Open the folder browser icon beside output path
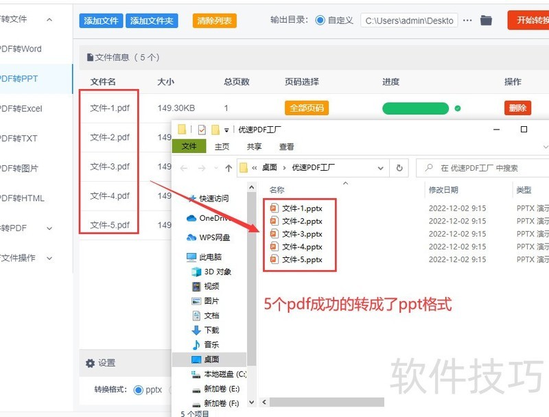The width and height of the screenshot is (549, 417). (485, 20)
